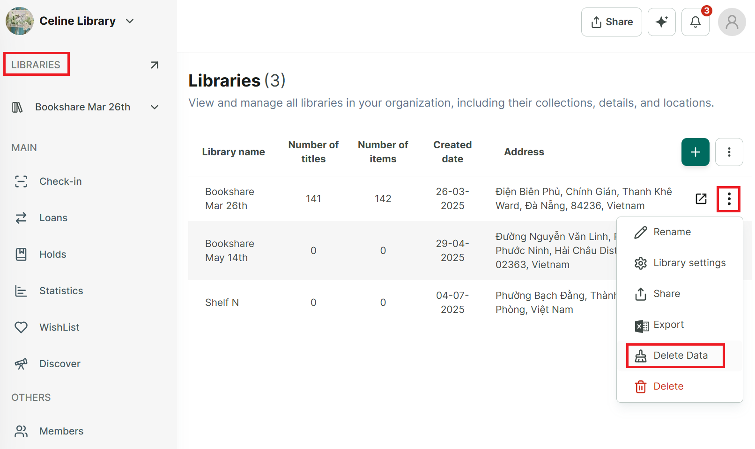
Task: Open table header three-dot options menu
Action: [729, 152]
